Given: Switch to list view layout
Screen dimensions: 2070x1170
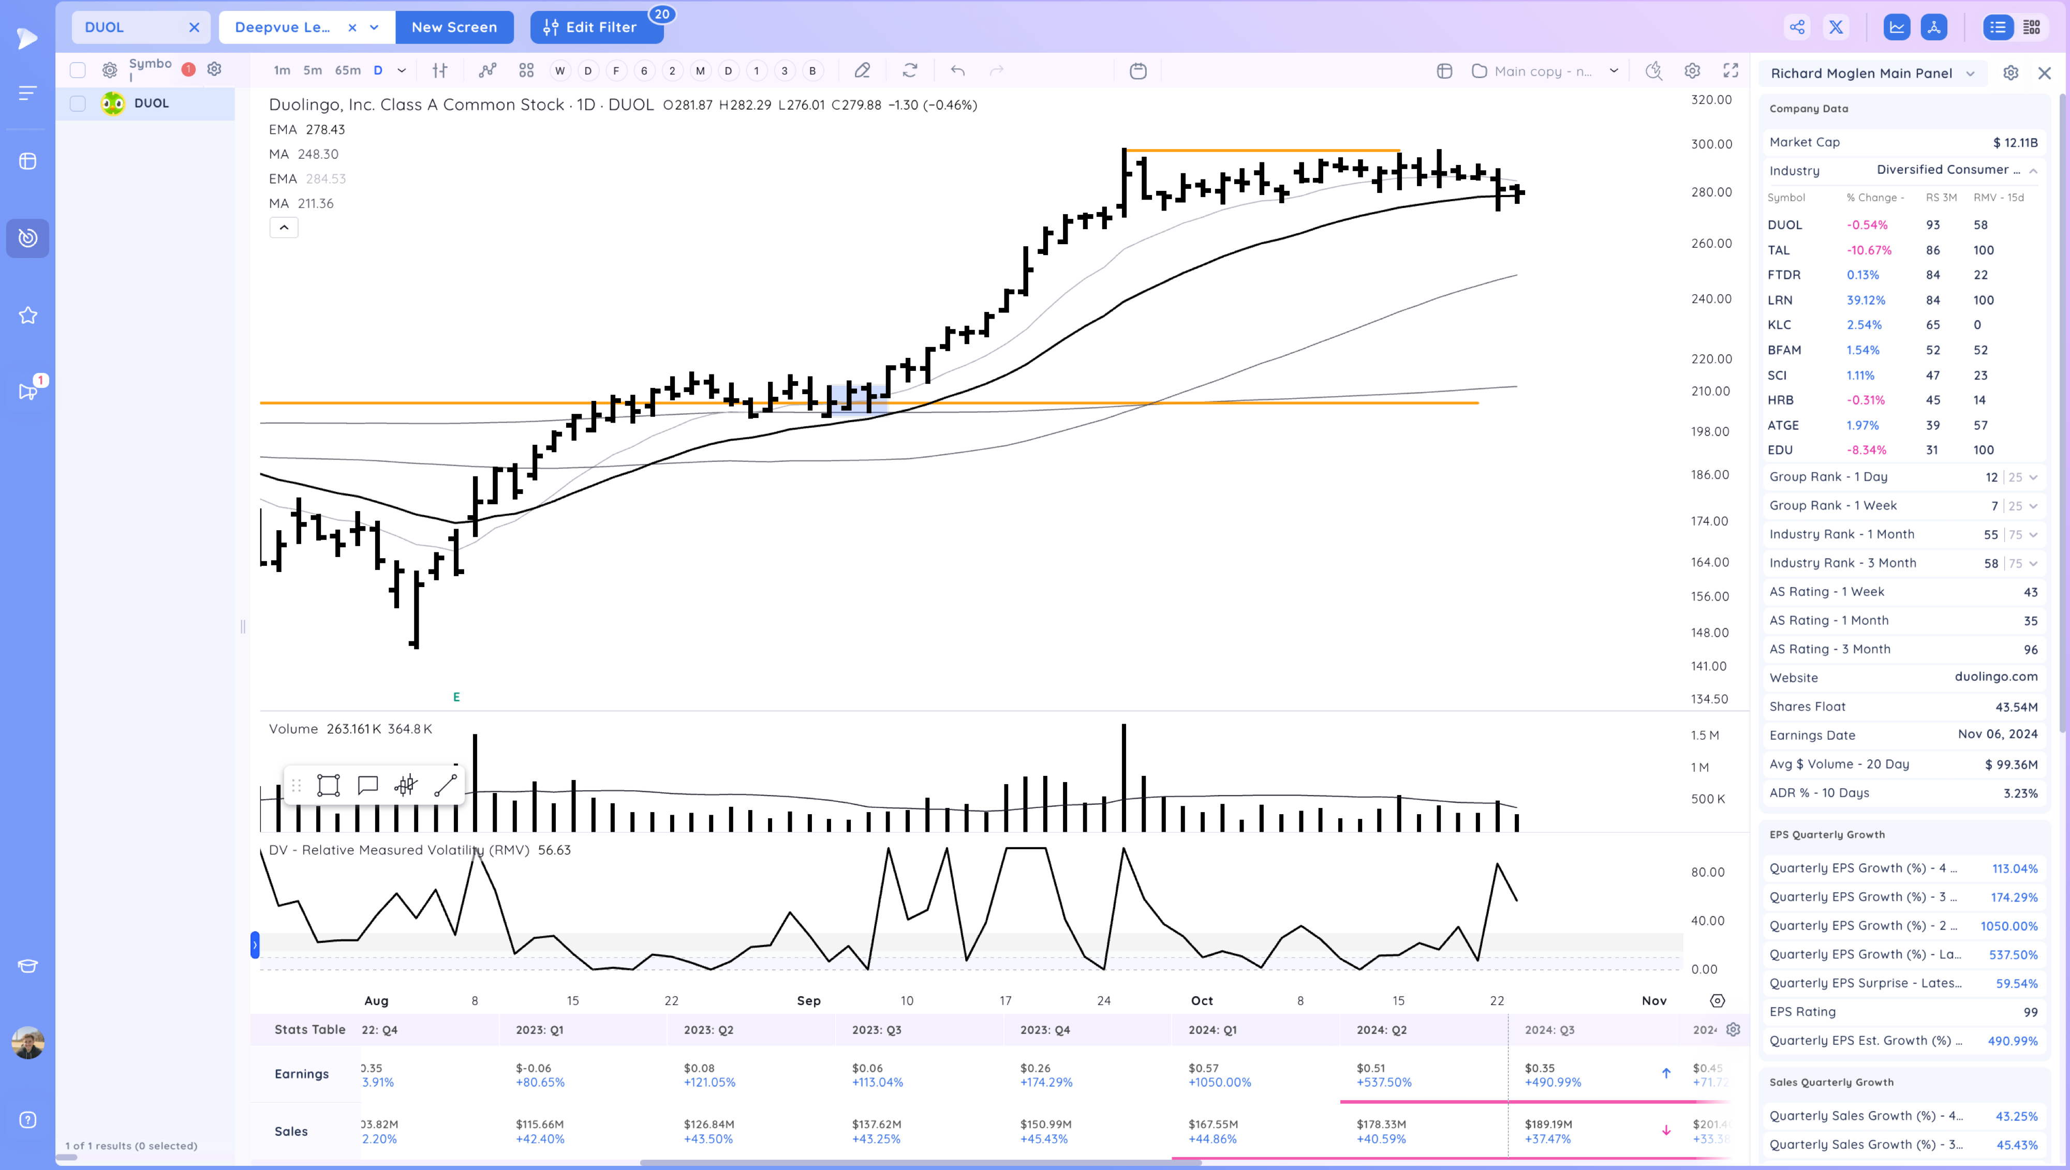Looking at the screenshot, I should click(1998, 27).
